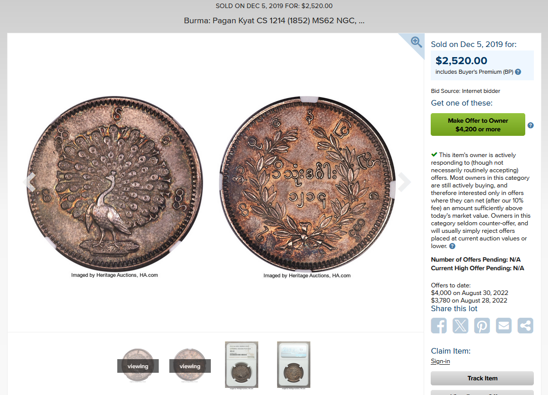Share lot on Facebook
The height and width of the screenshot is (395, 548).
tap(439, 325)
